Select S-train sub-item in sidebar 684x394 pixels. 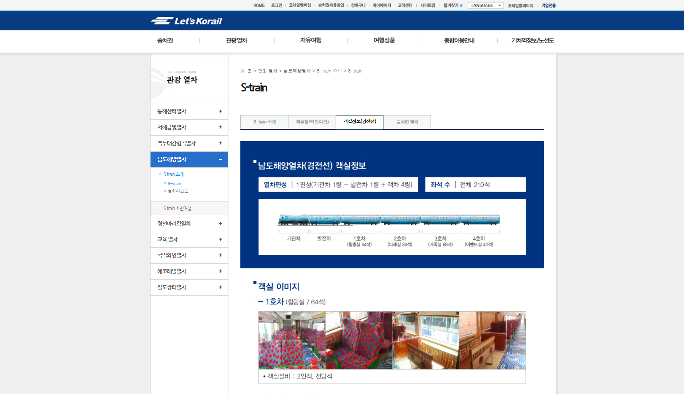click(x=174, y=184)
